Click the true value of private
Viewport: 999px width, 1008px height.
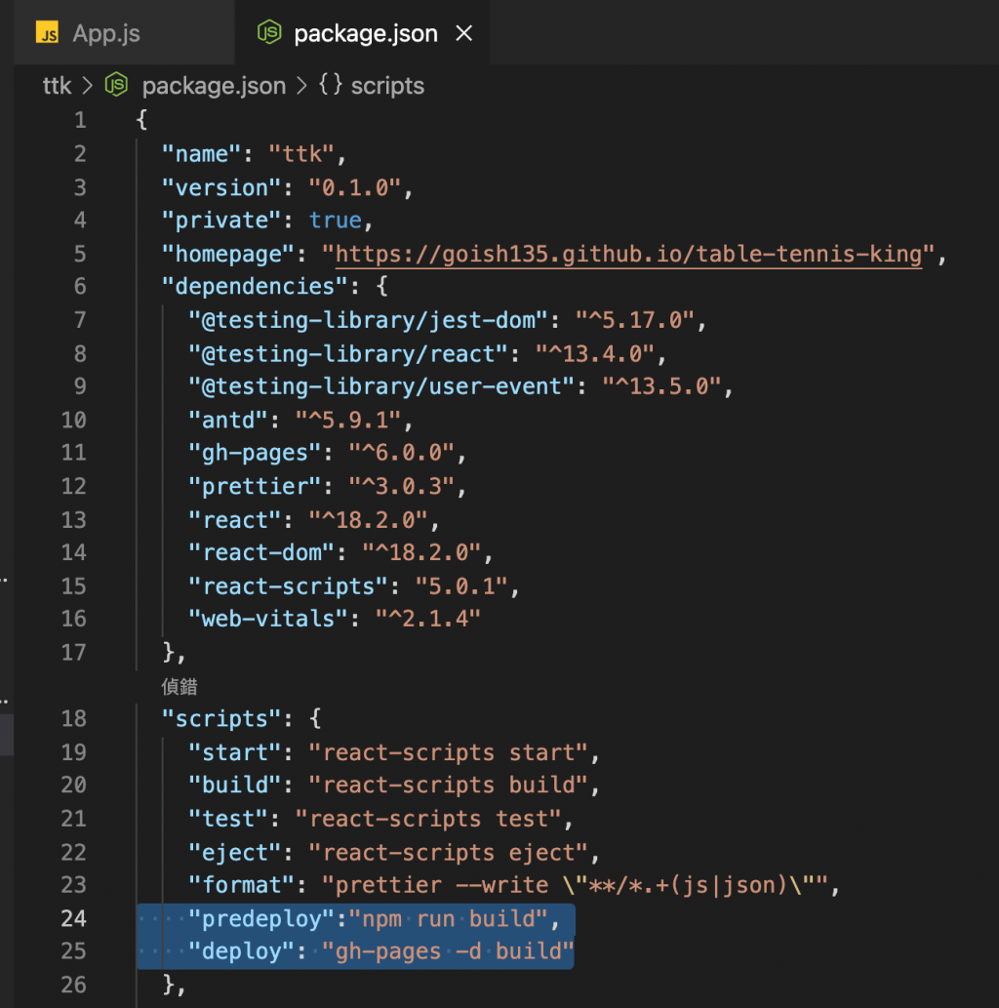pyautogui.click(x=335, y=221)
